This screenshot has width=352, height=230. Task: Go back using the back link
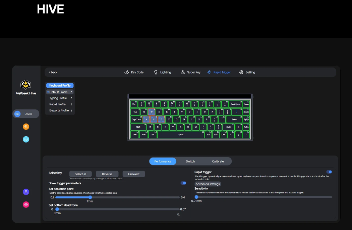point(53,72)
